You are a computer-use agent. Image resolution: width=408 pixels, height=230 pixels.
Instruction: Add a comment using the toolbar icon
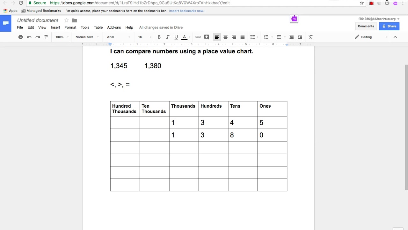pyautogui.click(x=207, y=37)
